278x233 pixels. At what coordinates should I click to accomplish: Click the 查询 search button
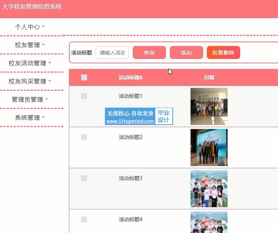(149, 53)
